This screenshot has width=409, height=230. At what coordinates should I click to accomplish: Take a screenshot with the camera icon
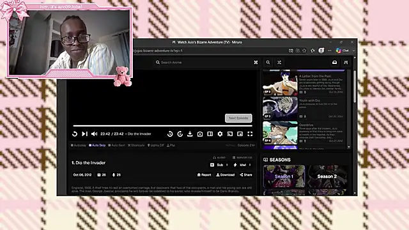(200, 134)
